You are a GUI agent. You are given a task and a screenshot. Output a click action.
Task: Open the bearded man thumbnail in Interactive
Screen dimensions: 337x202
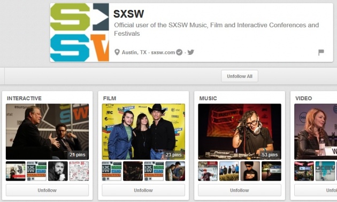click(x=58, y=171)
